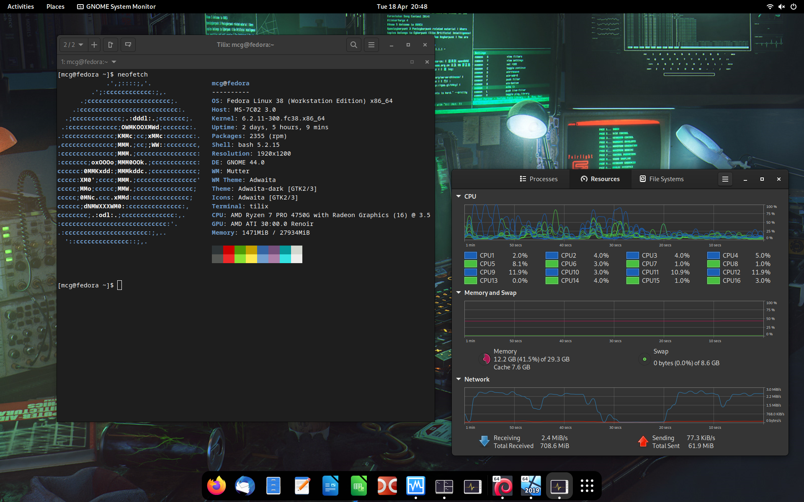Collapse the Memory and Swap section

[459, 293]
